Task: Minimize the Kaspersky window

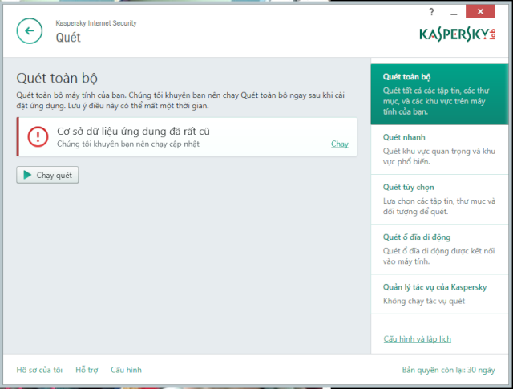Action: [454, 13]
